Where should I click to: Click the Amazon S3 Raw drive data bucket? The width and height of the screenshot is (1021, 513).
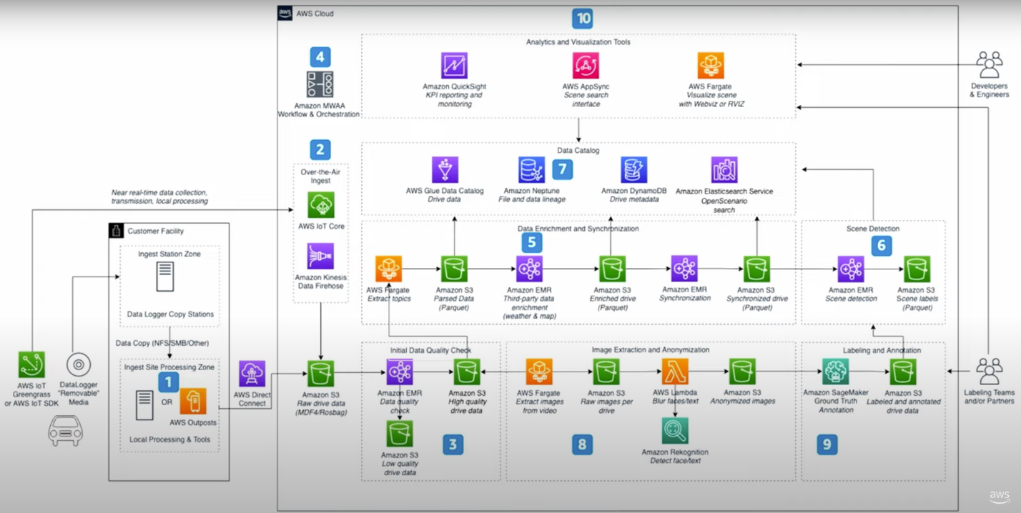click(320, 372)
